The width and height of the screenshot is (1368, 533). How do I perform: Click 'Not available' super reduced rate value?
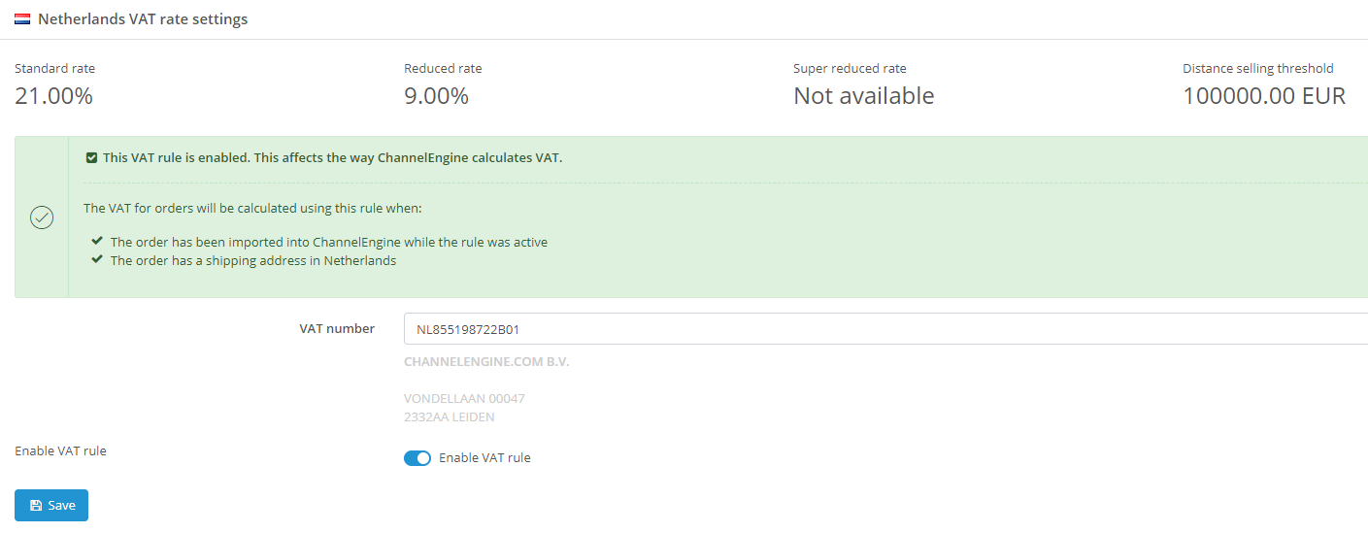click(864, 96)
